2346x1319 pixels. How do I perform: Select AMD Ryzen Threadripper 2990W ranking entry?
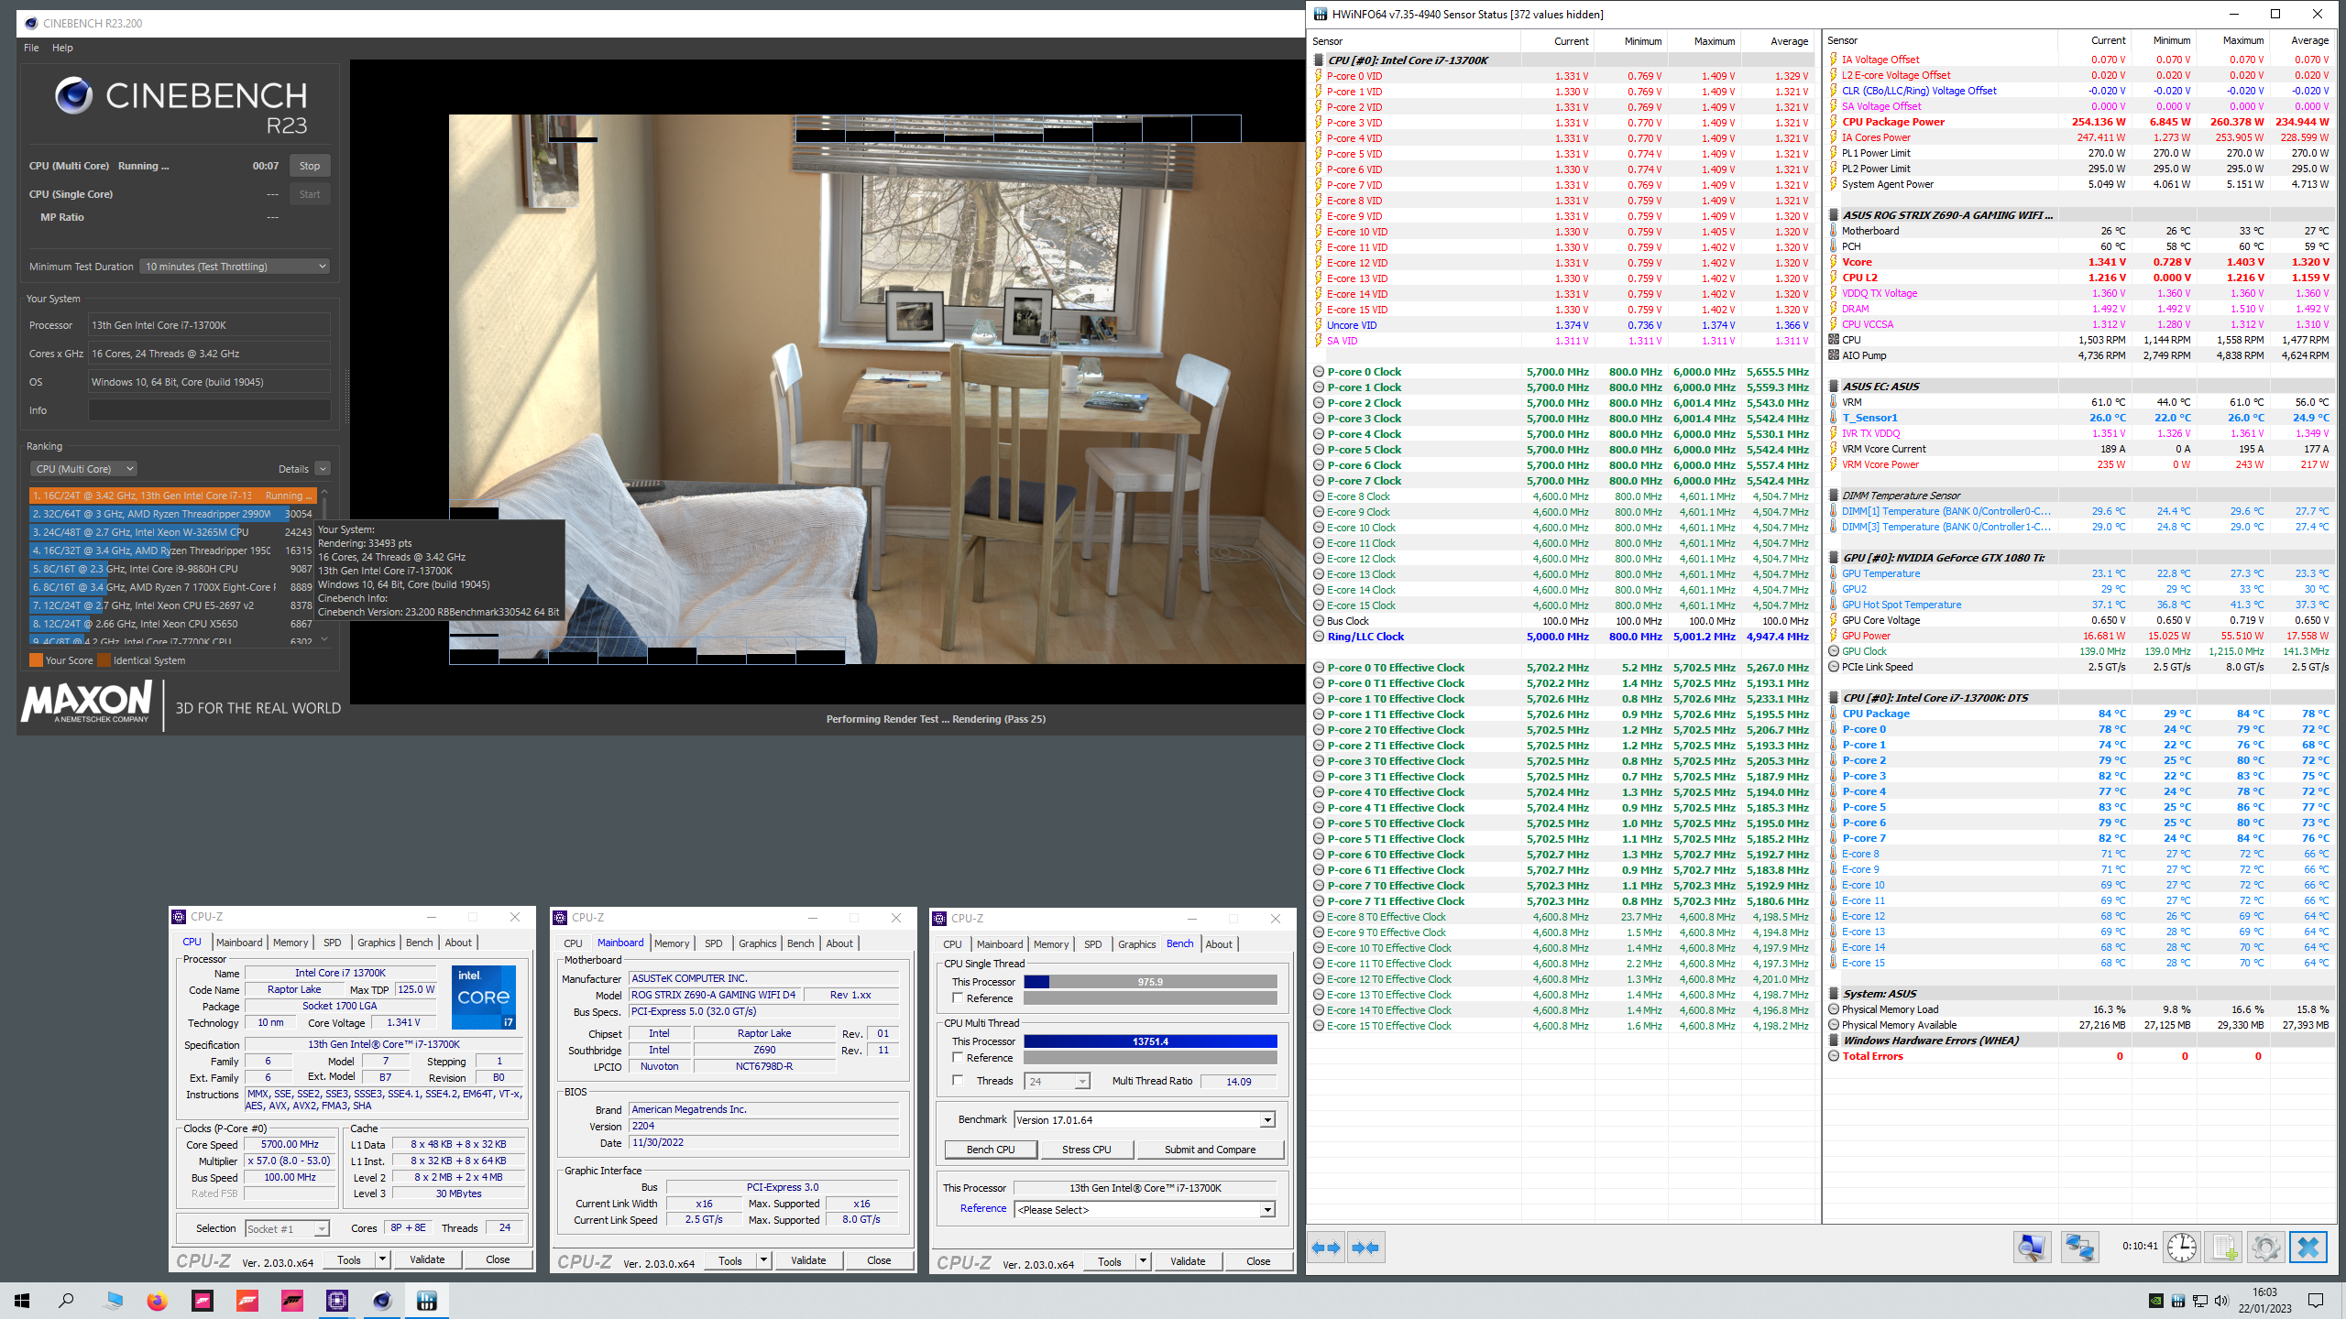pos(172,514)
